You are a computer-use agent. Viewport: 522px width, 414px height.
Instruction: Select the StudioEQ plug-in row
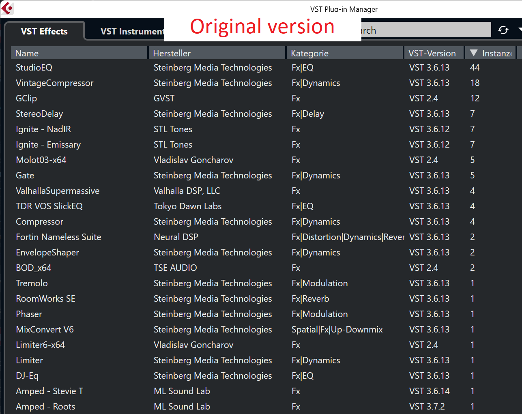click(34, 68)
